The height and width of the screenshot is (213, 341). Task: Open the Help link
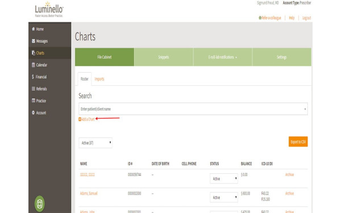pyautogui.click(x=292, y=18)
